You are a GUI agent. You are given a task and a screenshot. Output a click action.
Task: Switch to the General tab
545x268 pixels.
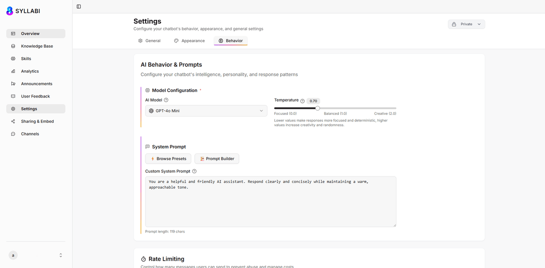click(x=149, y=41)
